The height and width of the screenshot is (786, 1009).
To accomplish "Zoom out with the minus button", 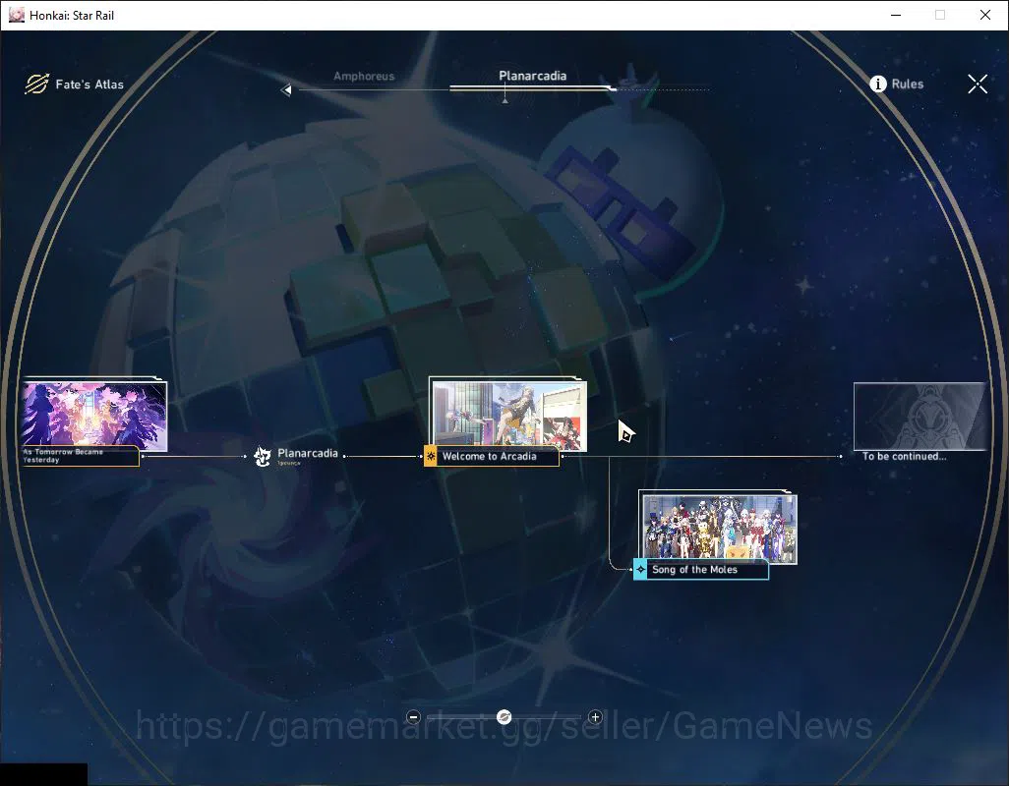I will (x=414, y=716).
